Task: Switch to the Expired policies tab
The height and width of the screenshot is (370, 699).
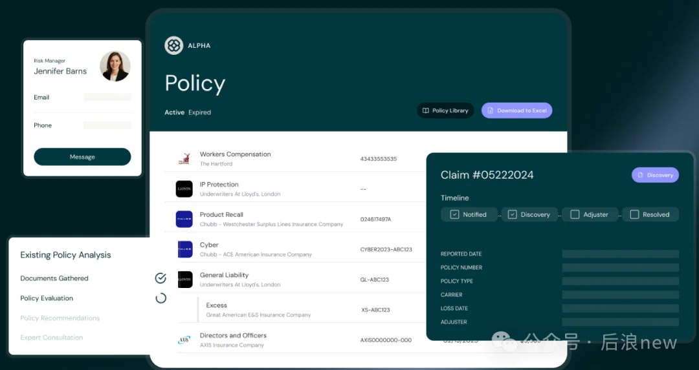Action: pos(199,112)
